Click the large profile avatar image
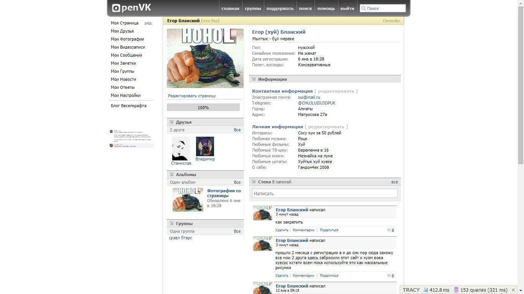524x294 pixels. [x=205, y=58]
